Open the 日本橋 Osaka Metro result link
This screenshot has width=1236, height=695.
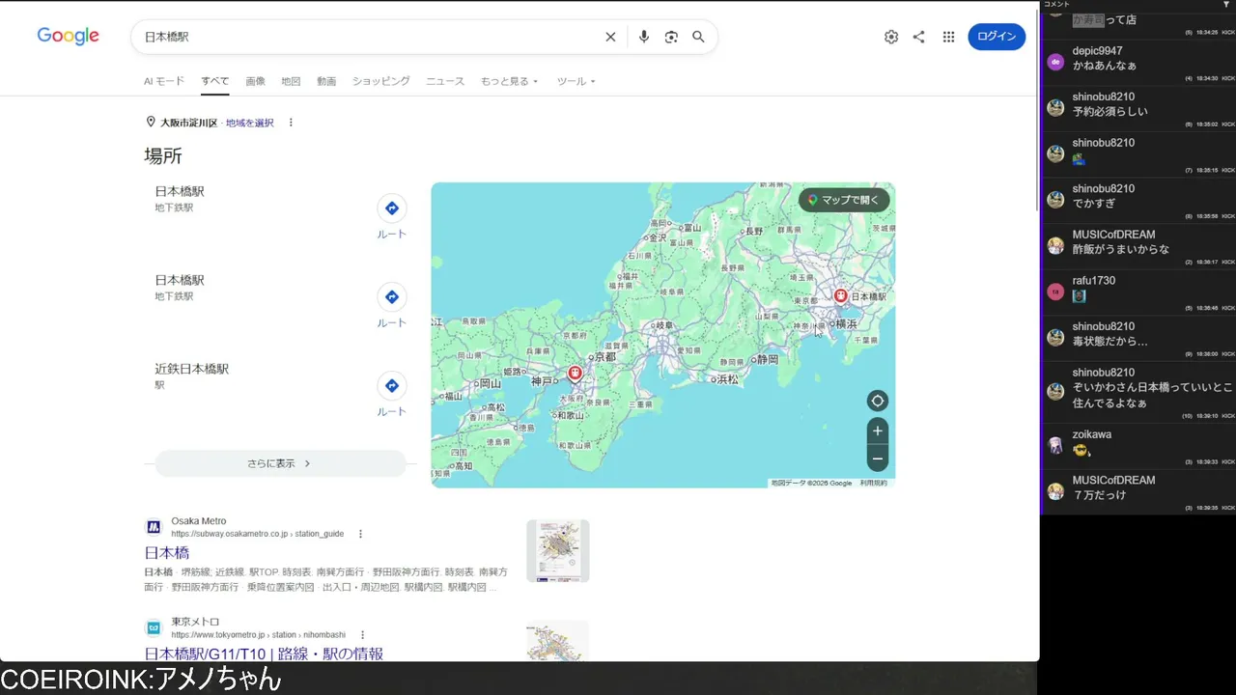pyautogui.click(x=167, y=553)
